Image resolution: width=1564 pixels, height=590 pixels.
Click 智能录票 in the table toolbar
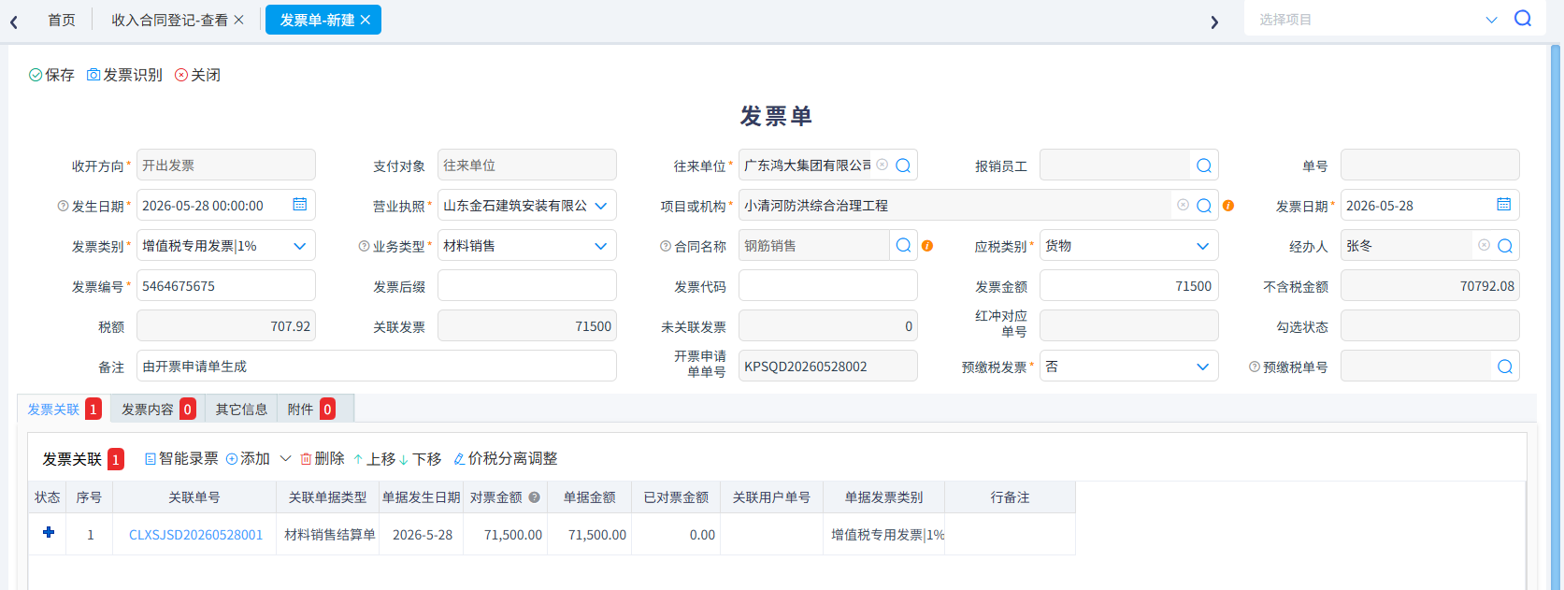(x=180, y=458)
